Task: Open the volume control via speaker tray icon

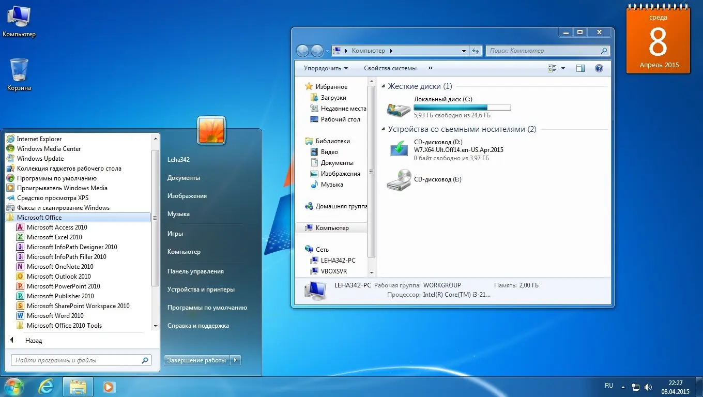Action: (648, 386)
